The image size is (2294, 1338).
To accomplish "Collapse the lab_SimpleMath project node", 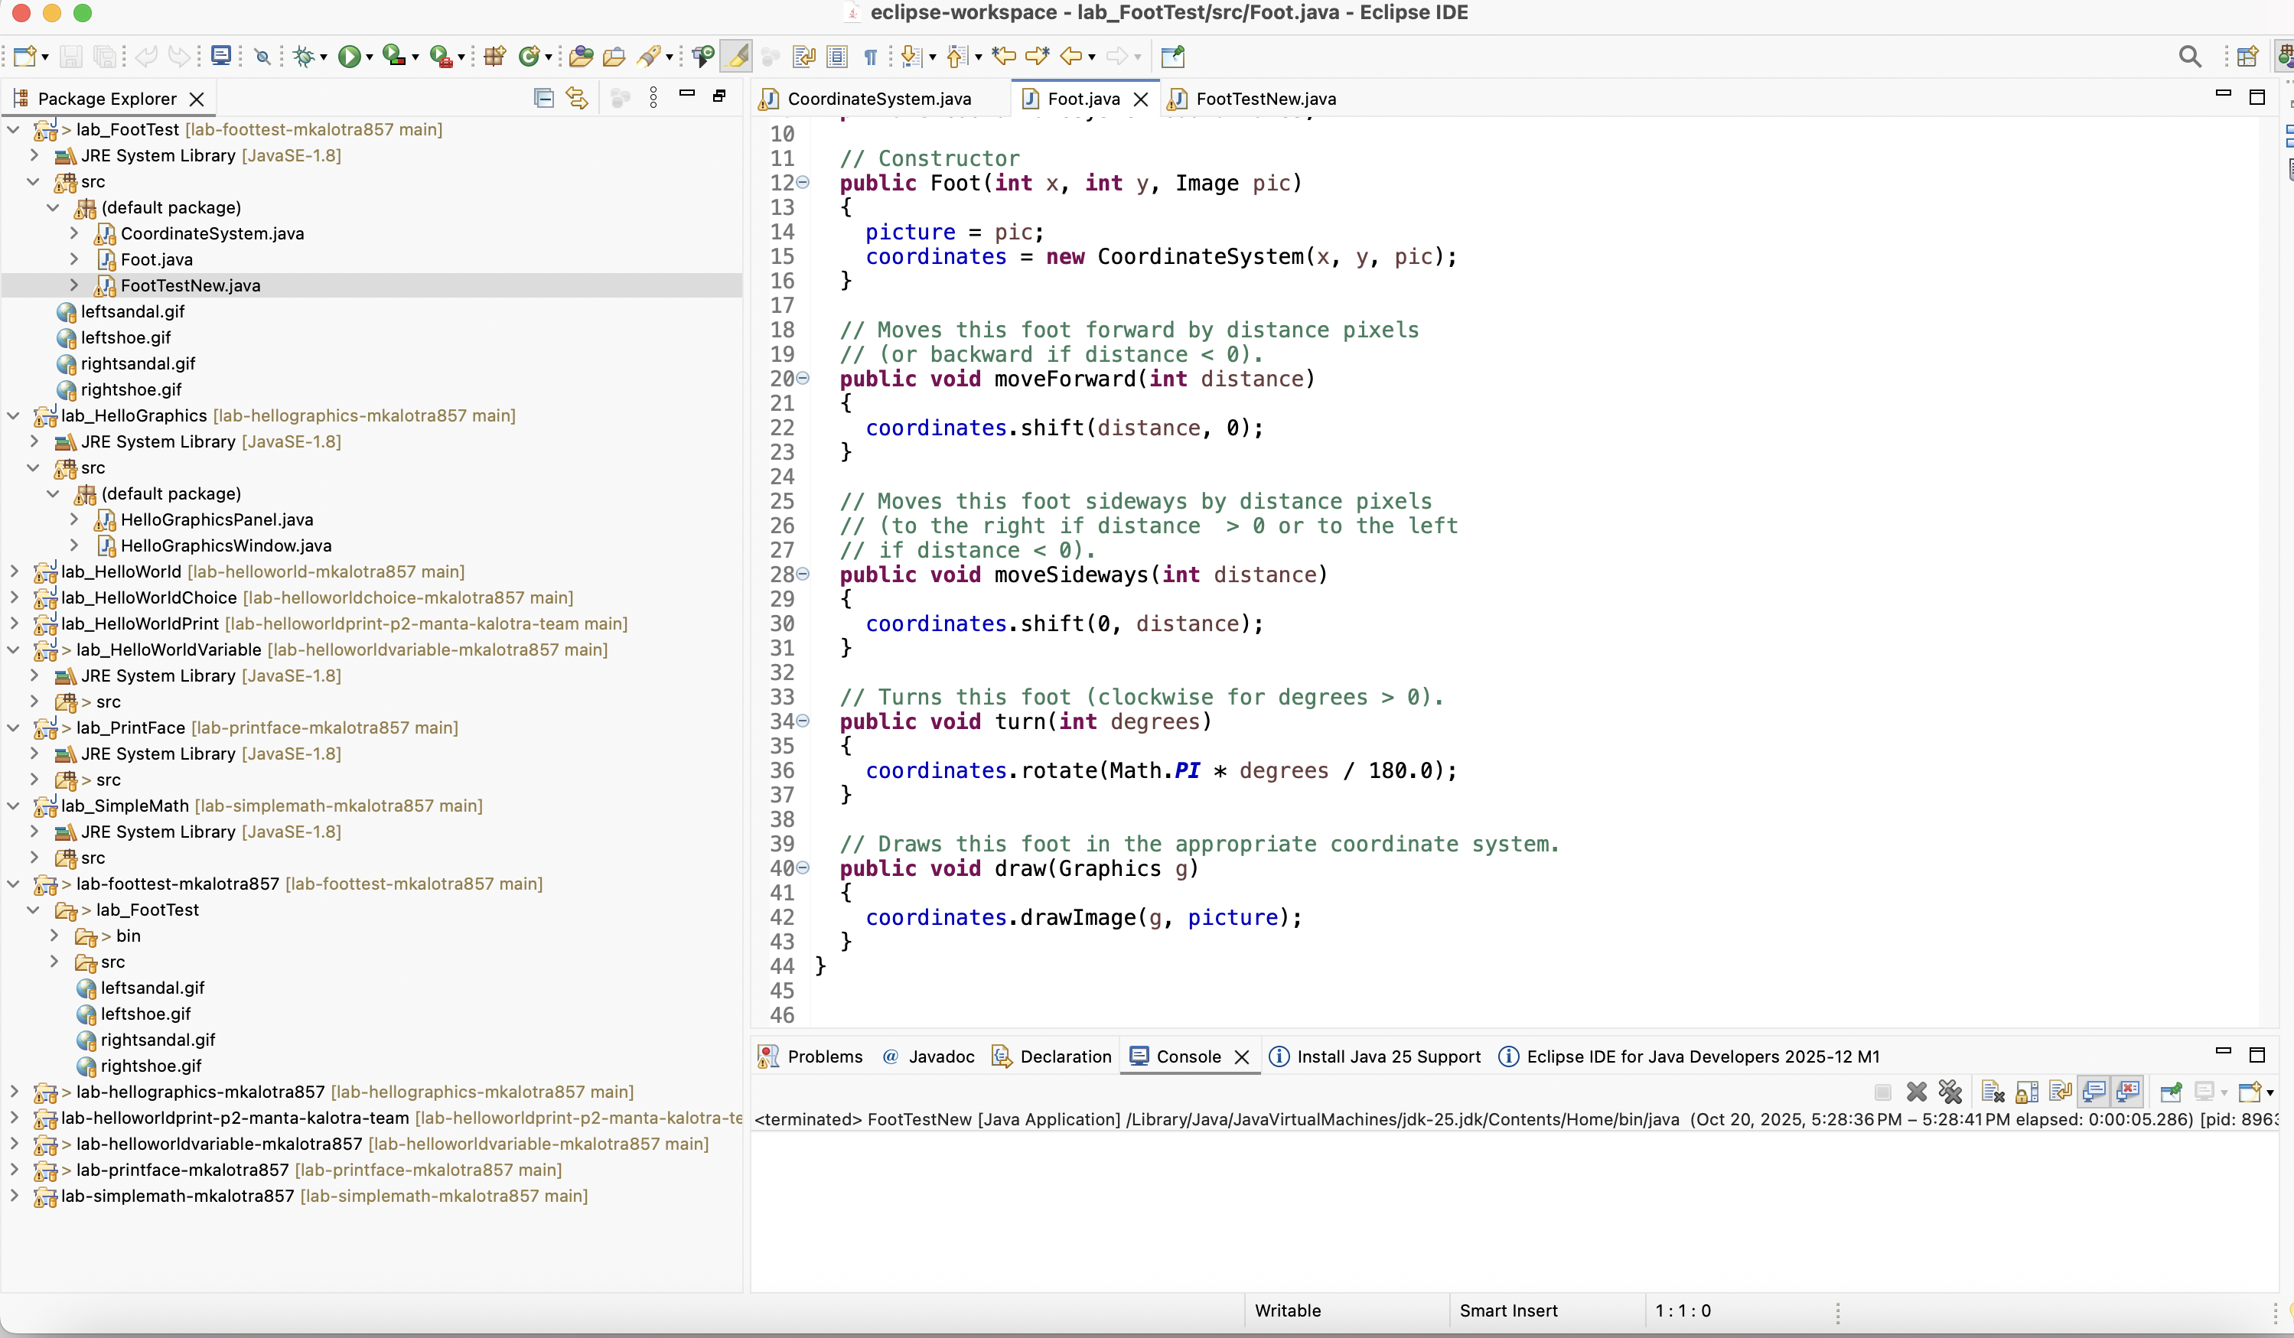I will pos(15,806).
